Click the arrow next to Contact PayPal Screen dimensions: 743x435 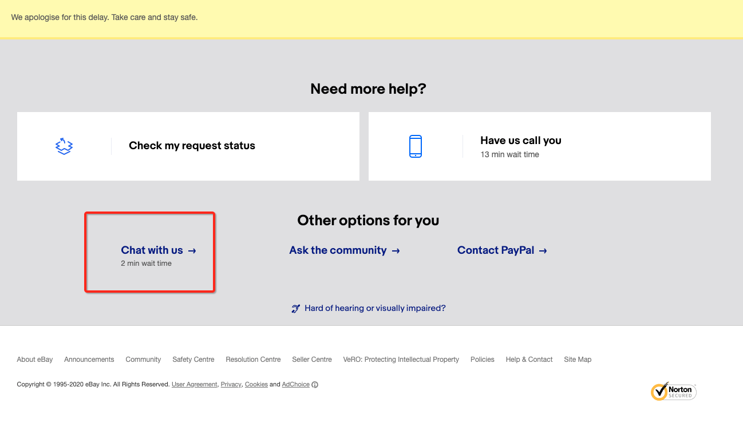coord(543,250)
